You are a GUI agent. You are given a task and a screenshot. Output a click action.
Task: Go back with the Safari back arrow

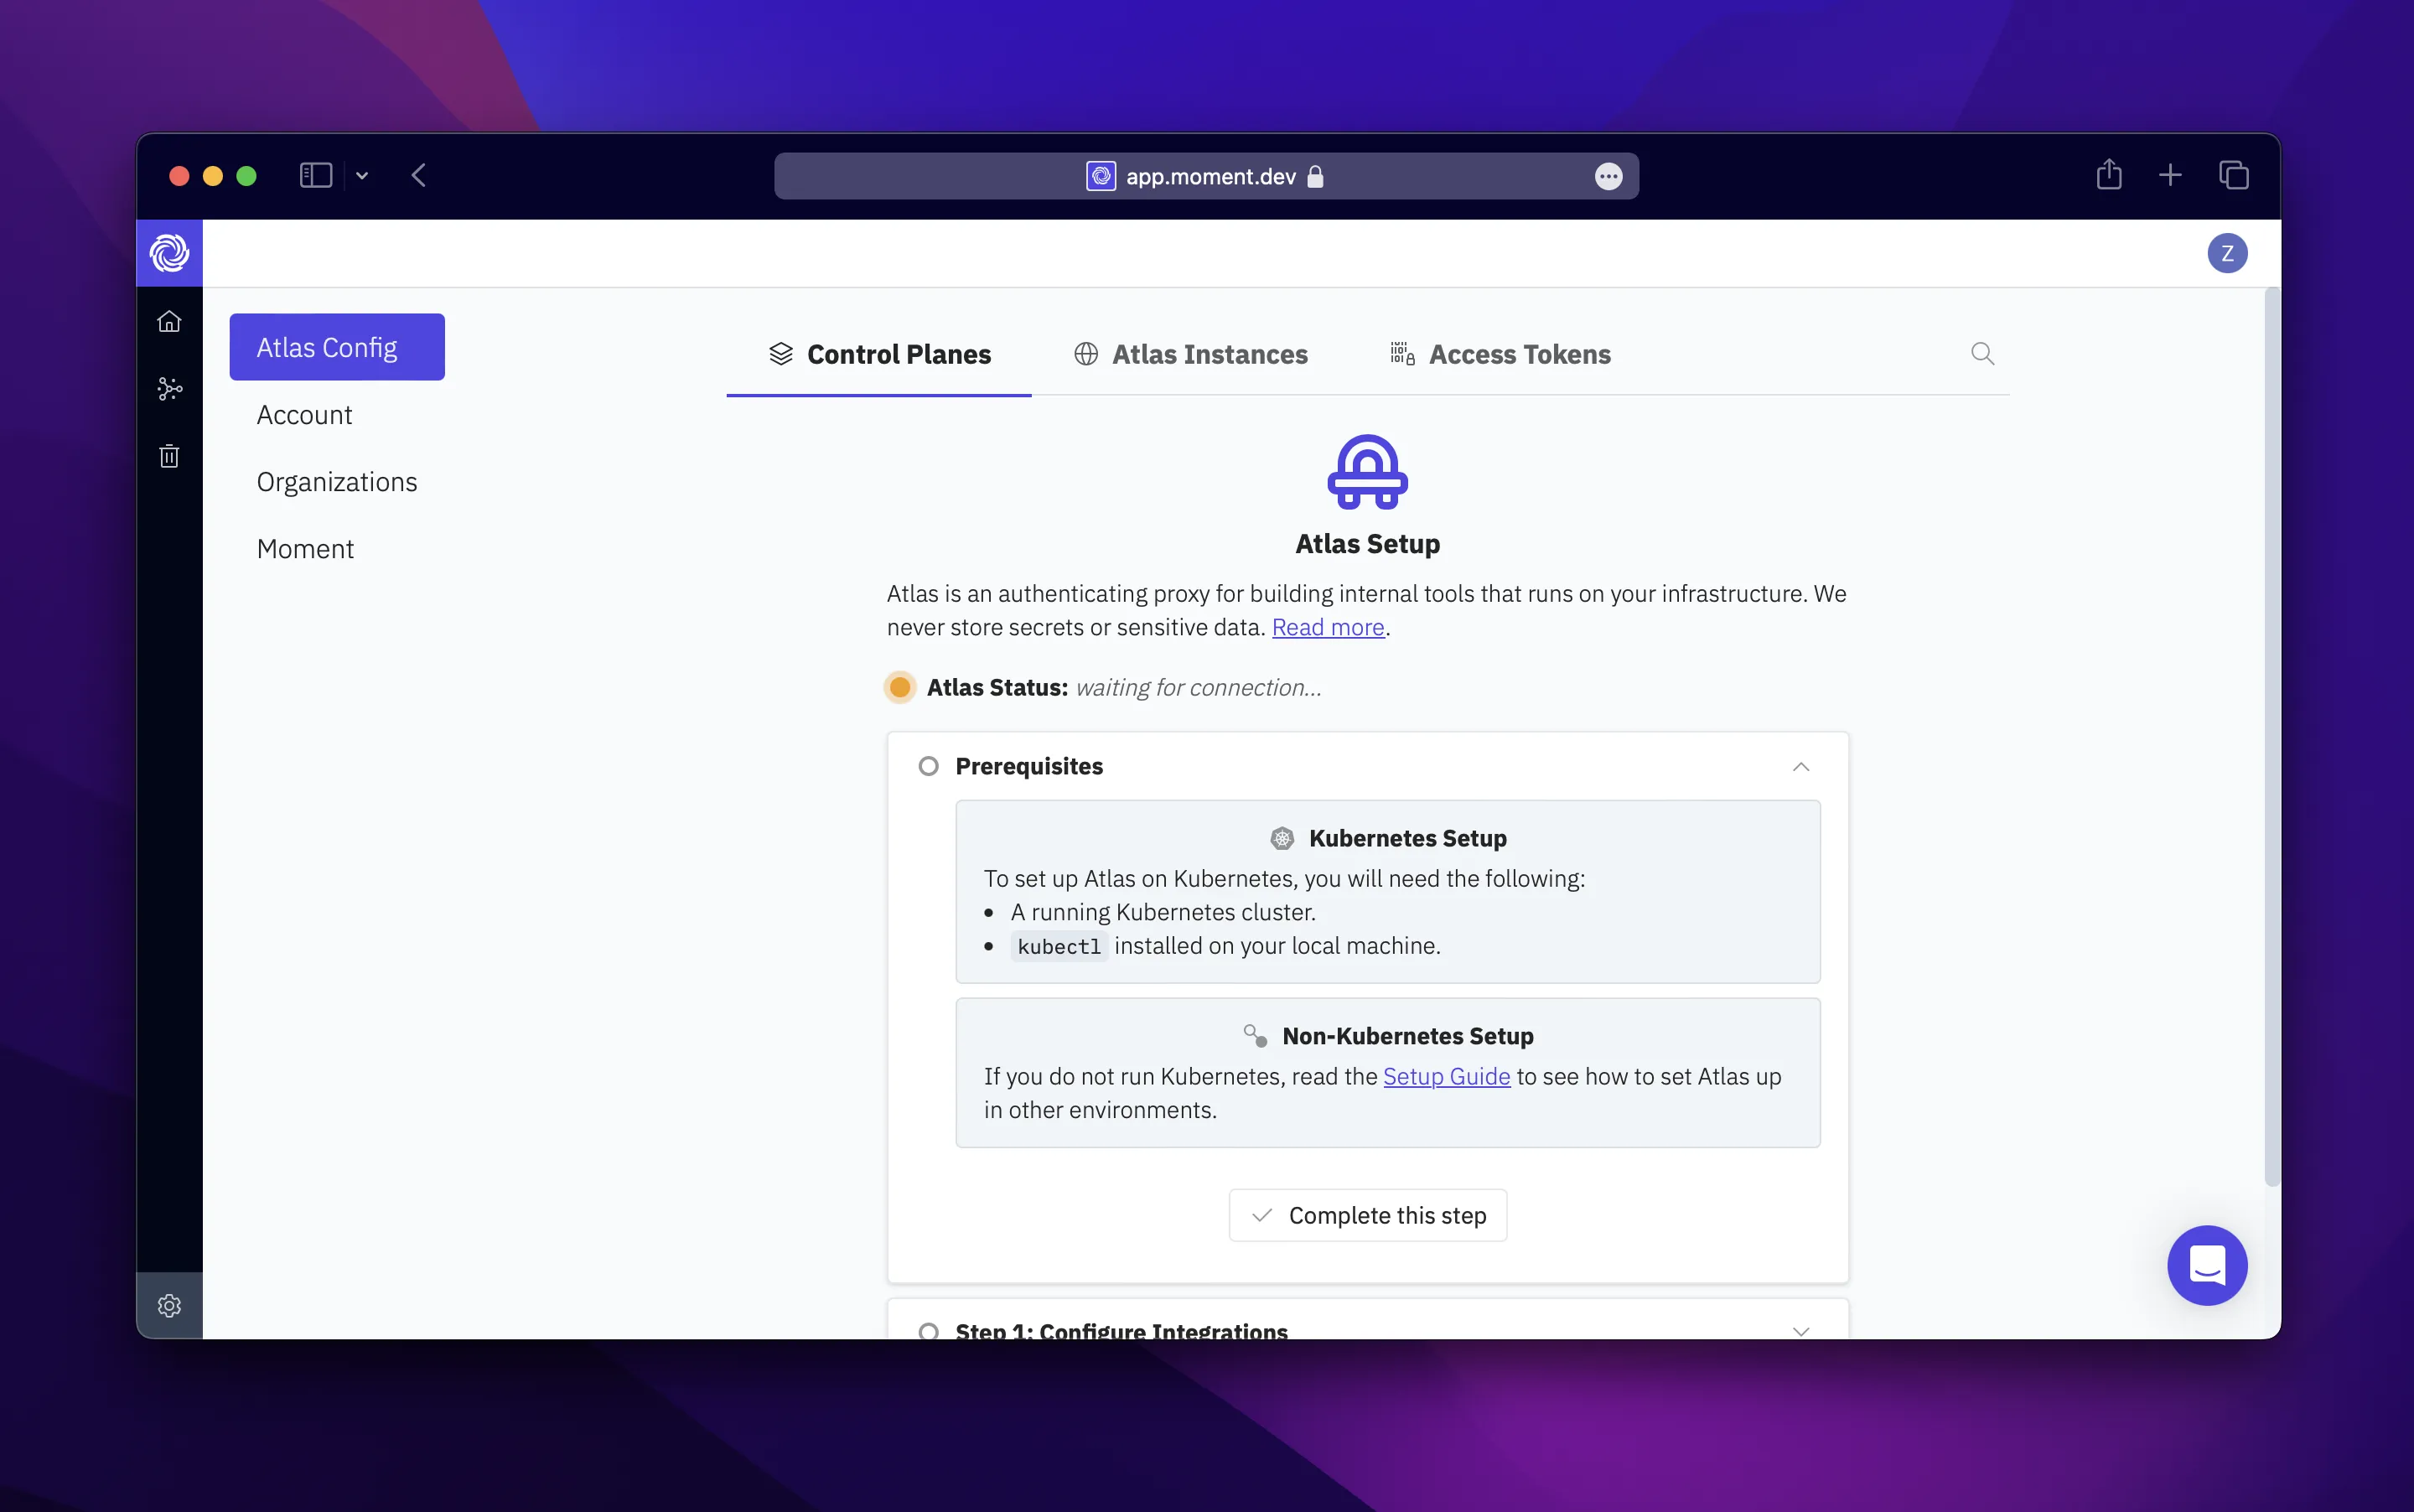[419, 176]
